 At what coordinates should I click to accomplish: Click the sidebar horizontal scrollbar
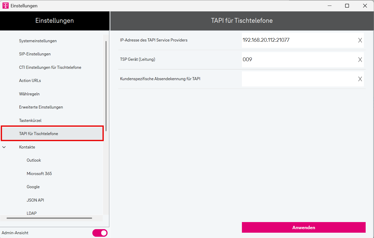(x=49, y=218)
